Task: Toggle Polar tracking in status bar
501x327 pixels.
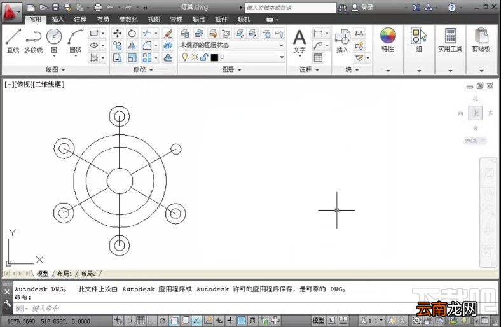Action: (x=163, y=320)
